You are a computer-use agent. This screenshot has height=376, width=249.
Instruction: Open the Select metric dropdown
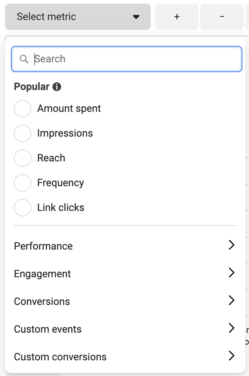click(x=78, y=16)
